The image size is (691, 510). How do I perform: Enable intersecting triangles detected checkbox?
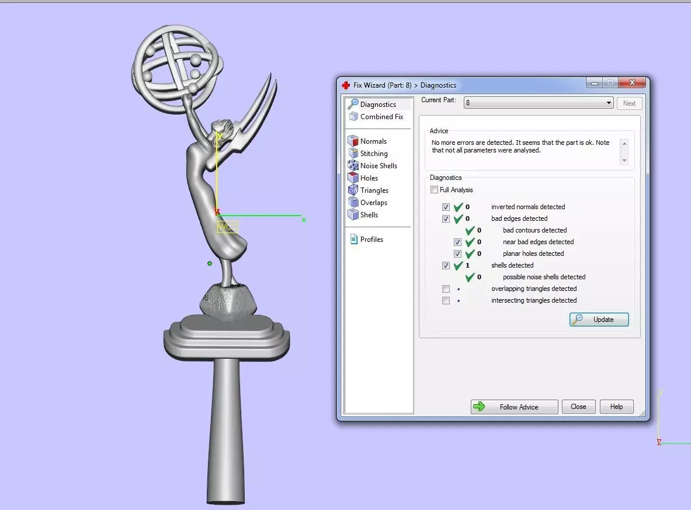446,301
